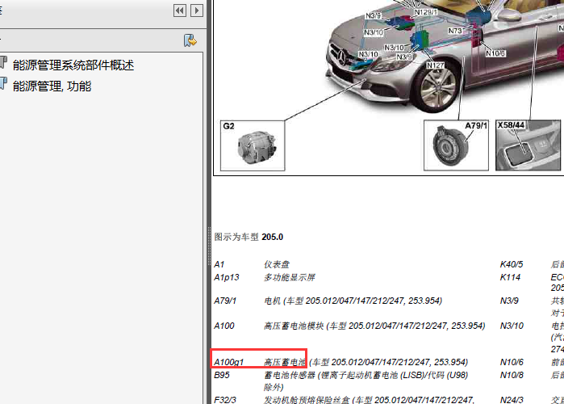Image resolution: width=564 pixels, height=404 pixels.
Task: Click the N129/1 label on the diagram
Action: coord(426,12)
